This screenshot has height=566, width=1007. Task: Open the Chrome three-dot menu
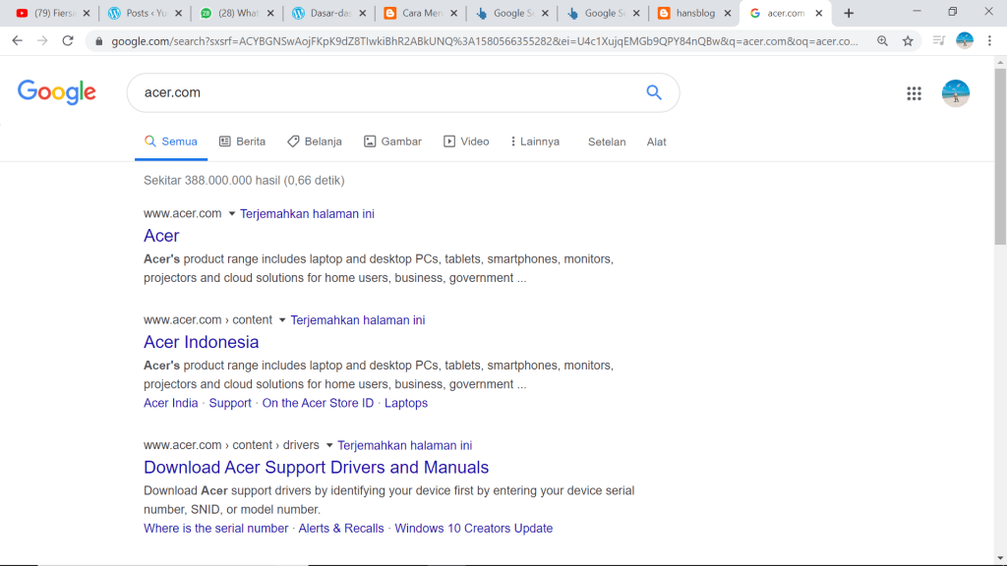tap(991, 41)
